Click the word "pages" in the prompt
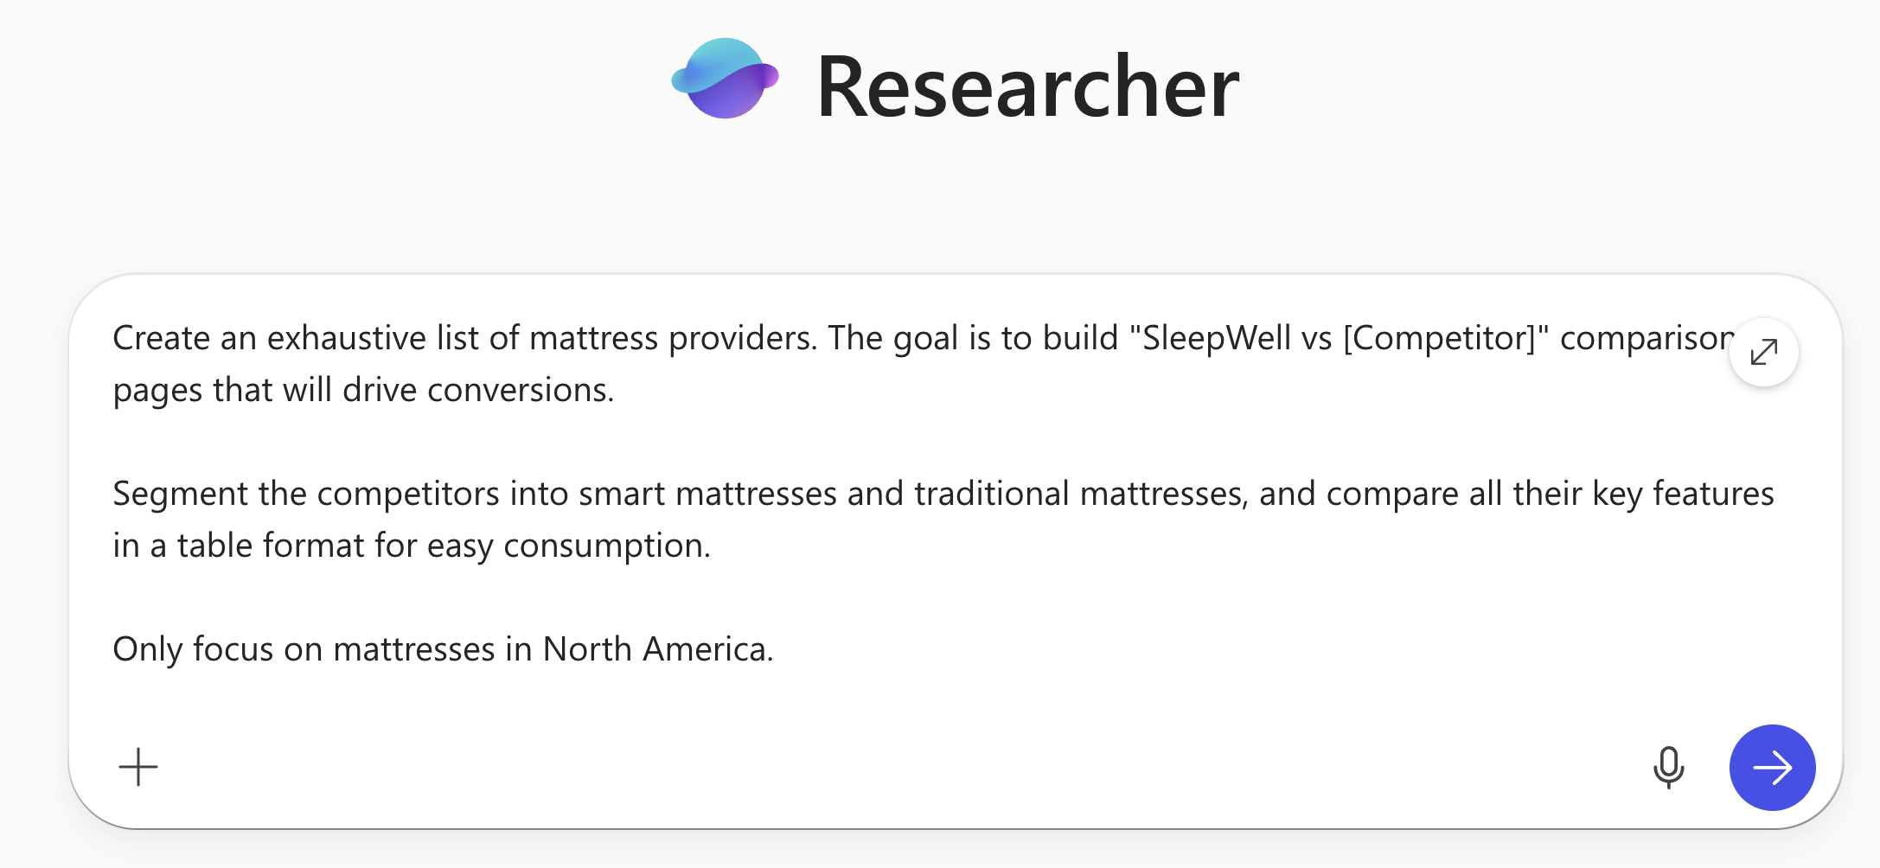Image resolution: width=1880 pixels, height=868 pixels. (x=157, y=392)
